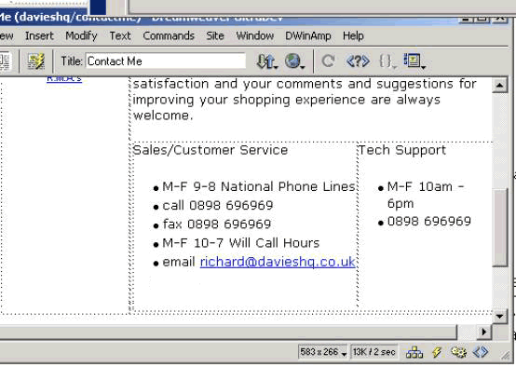Open the Reference <?> icon
This screenshot has width=516, height=367.
358,61
